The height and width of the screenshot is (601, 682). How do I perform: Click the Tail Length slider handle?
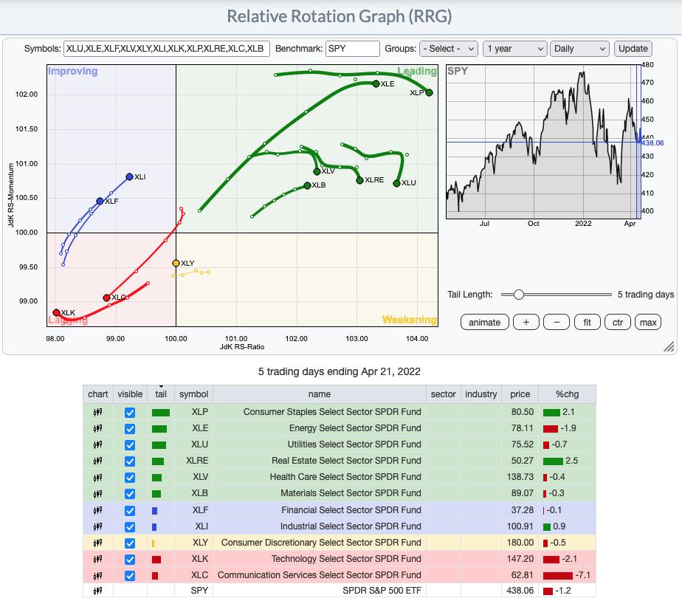(518, 295)
